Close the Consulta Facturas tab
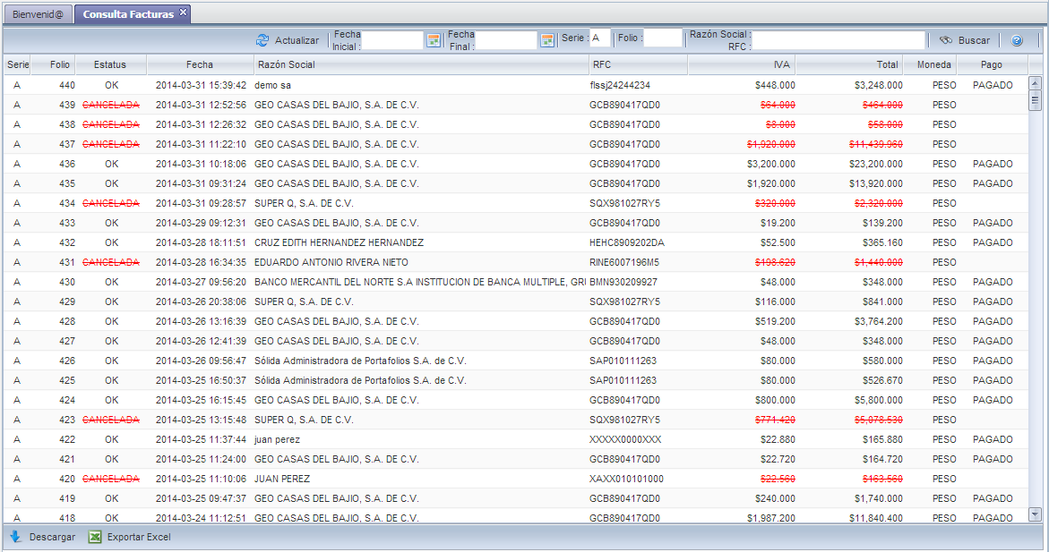The image size is (1049, 552). (183, 13)
